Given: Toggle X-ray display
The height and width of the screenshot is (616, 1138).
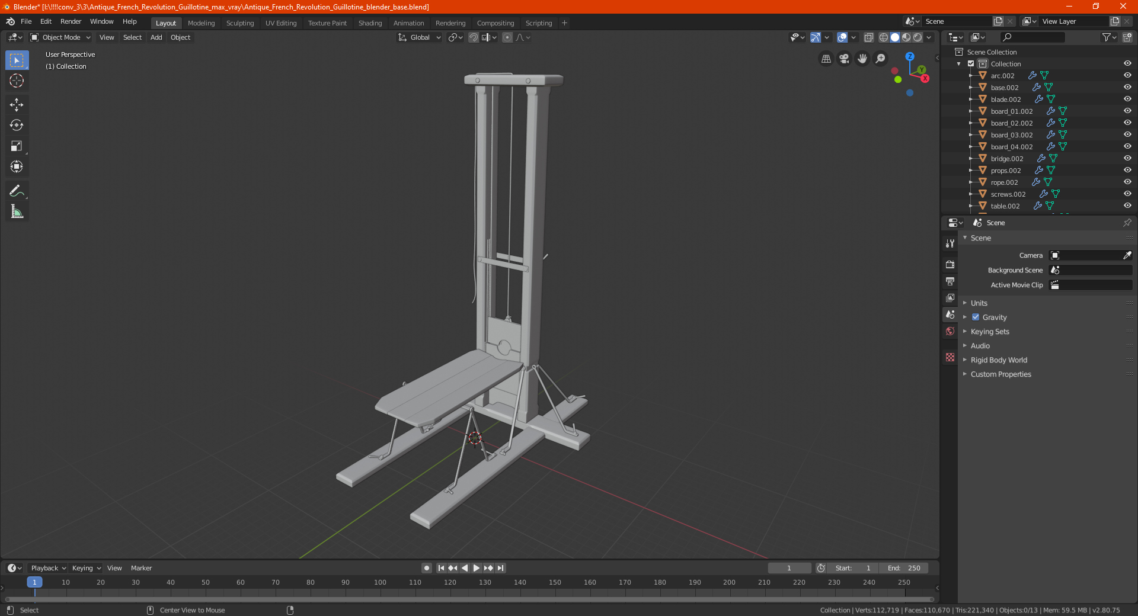Looking at the screenshot, I should [x=869, y=37].
